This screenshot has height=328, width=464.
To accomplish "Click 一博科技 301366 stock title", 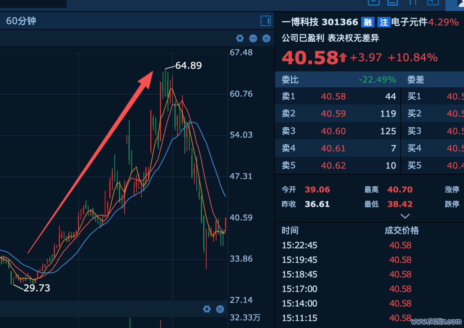I will point(320,22).
